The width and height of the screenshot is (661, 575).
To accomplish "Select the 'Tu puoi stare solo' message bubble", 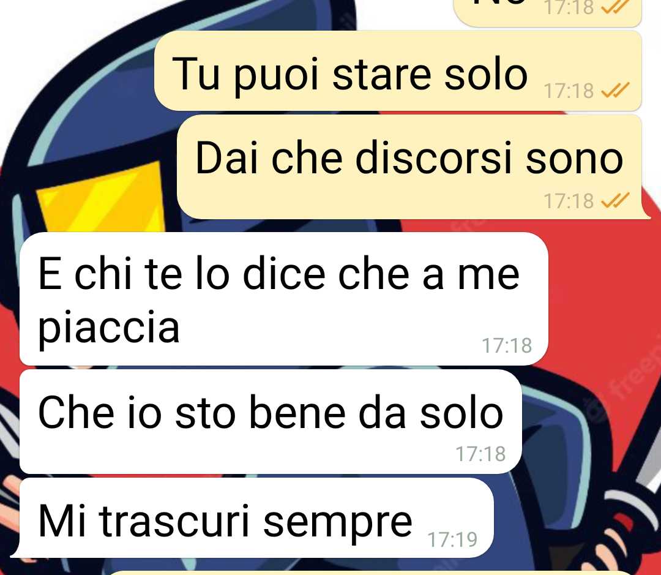I will click(398, 71).
